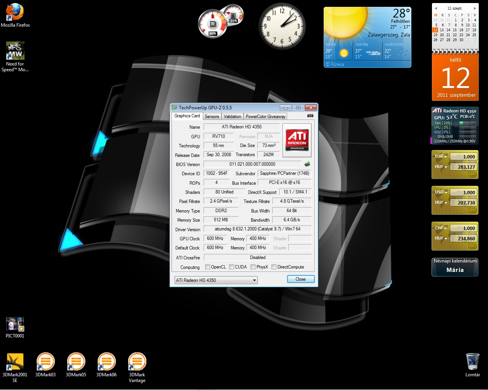Click the Névnapi kalendárium Mária gadget

click(x=455, y=267)
